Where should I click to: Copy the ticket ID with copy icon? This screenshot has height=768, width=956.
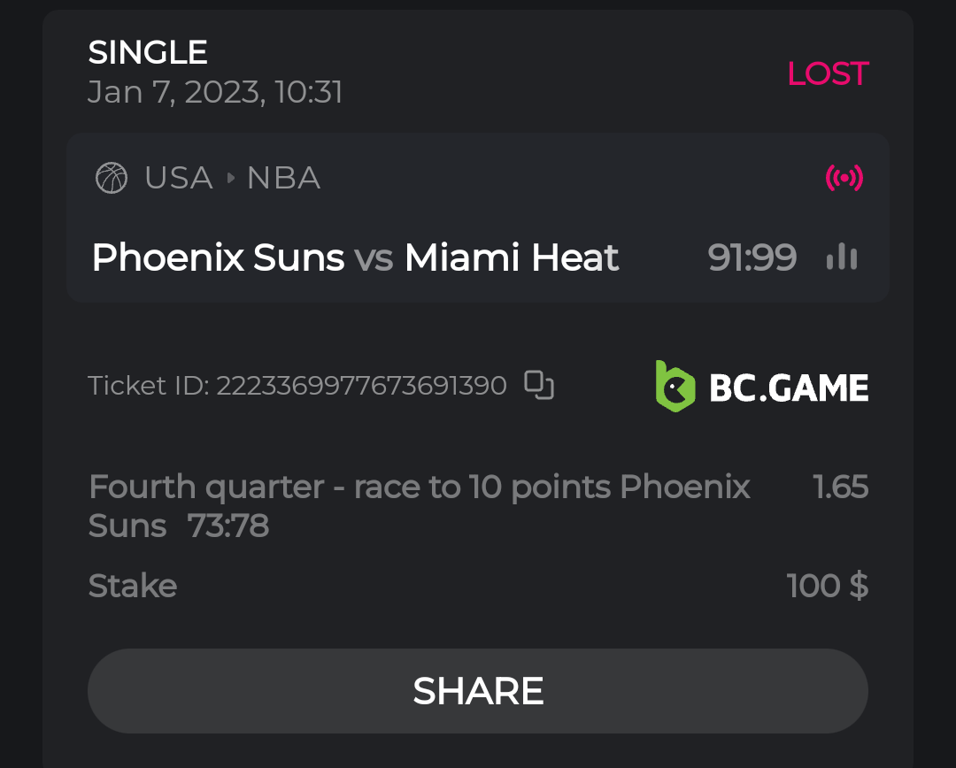[539, 385]
